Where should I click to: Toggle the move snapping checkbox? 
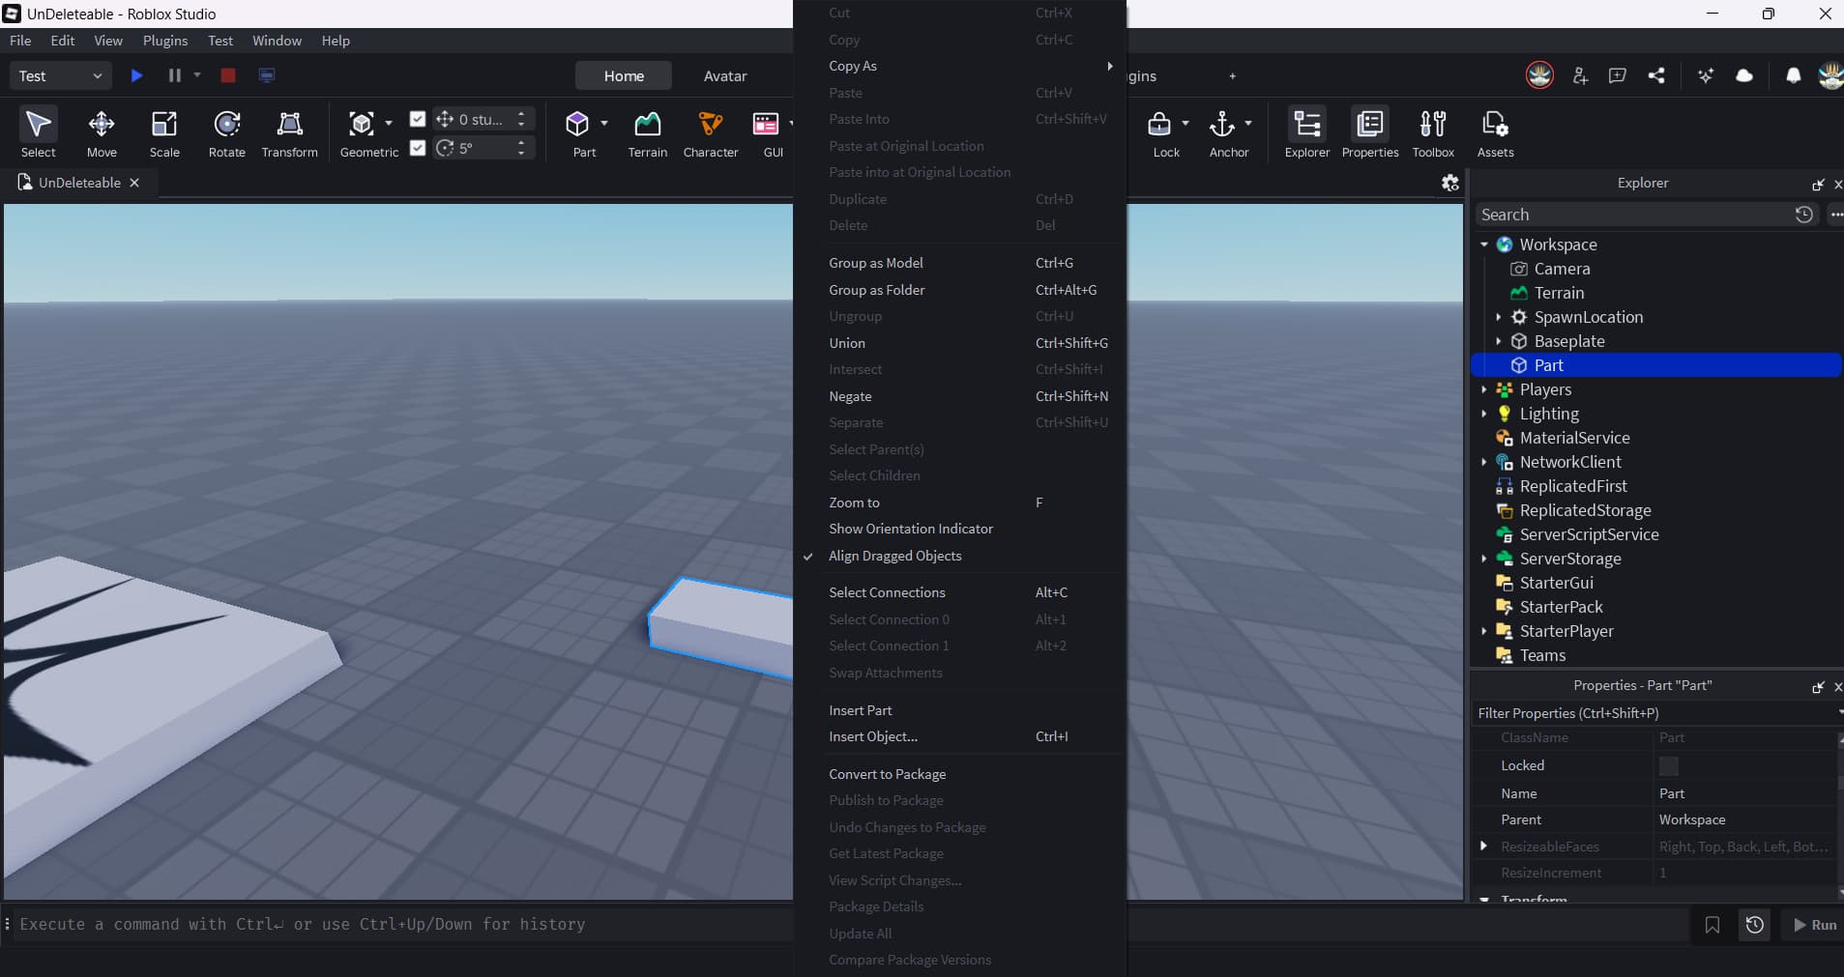tap(418, 119)
